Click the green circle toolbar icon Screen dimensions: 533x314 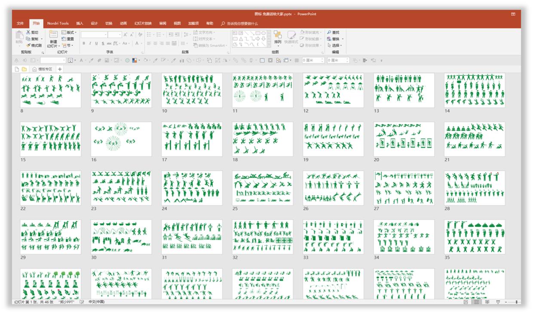click(x=127, y=60)
